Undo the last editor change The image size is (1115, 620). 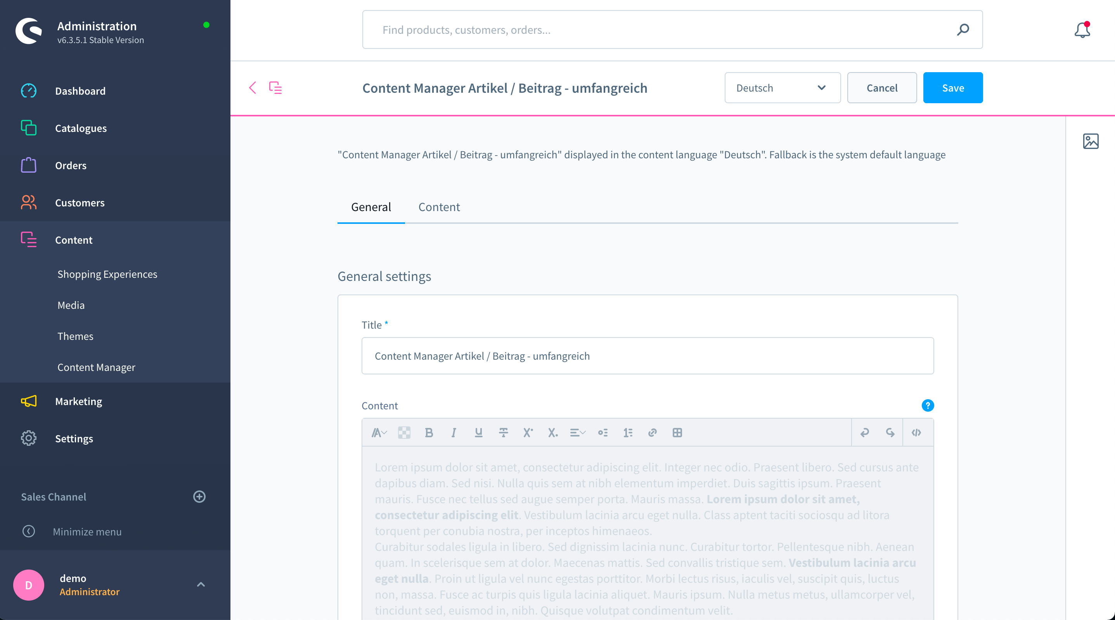(864, 433)
